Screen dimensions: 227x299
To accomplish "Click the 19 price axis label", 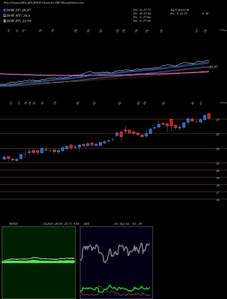I will click(x=217, y=178).
